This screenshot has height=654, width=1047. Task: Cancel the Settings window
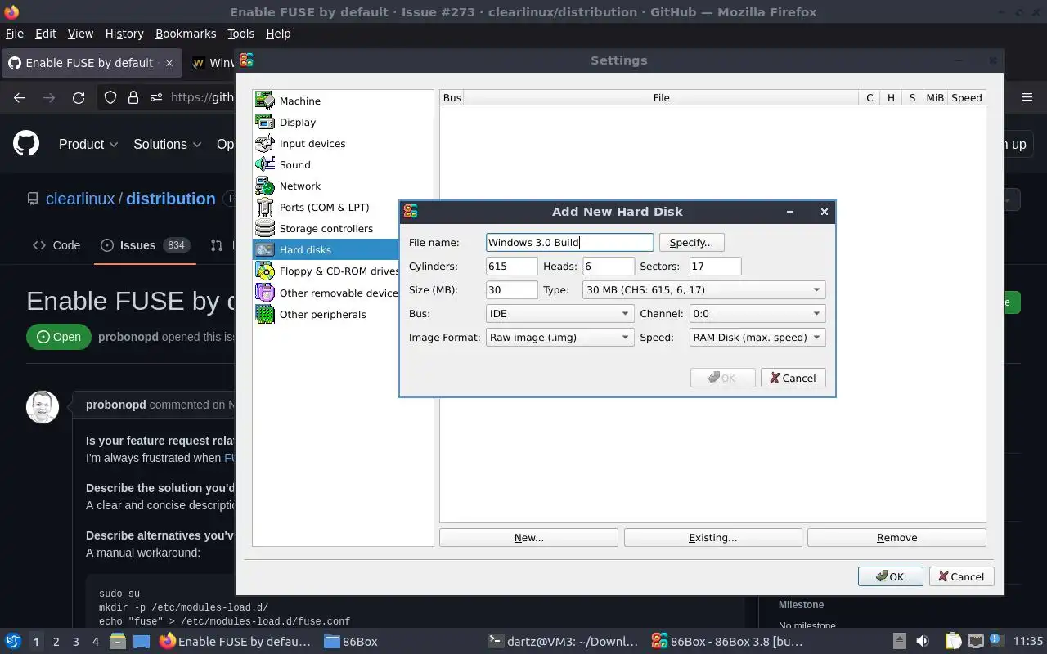(x=961, y=576)
